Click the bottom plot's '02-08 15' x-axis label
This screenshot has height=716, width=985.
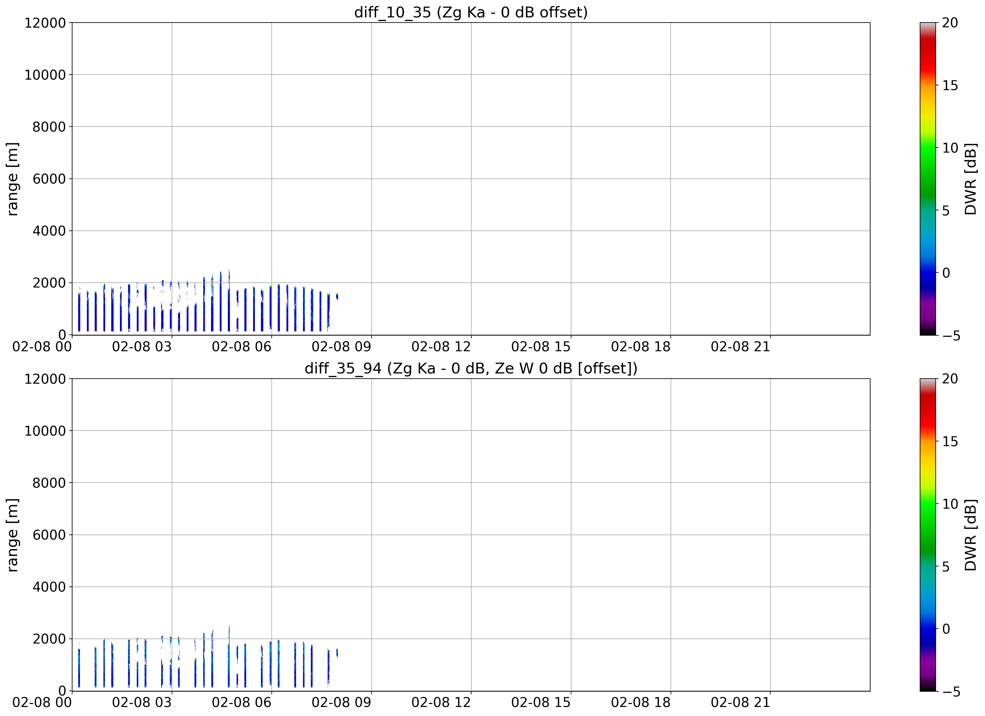point(541,702)
